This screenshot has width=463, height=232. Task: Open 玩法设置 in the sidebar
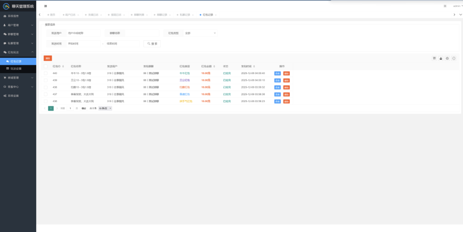coord(16,69)
